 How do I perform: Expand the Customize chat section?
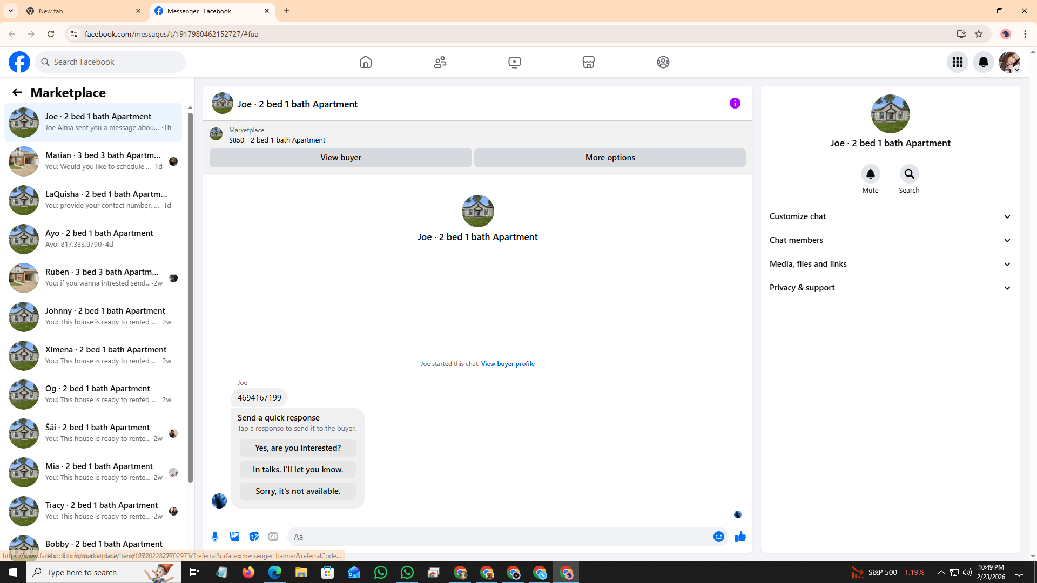[890, 216]
